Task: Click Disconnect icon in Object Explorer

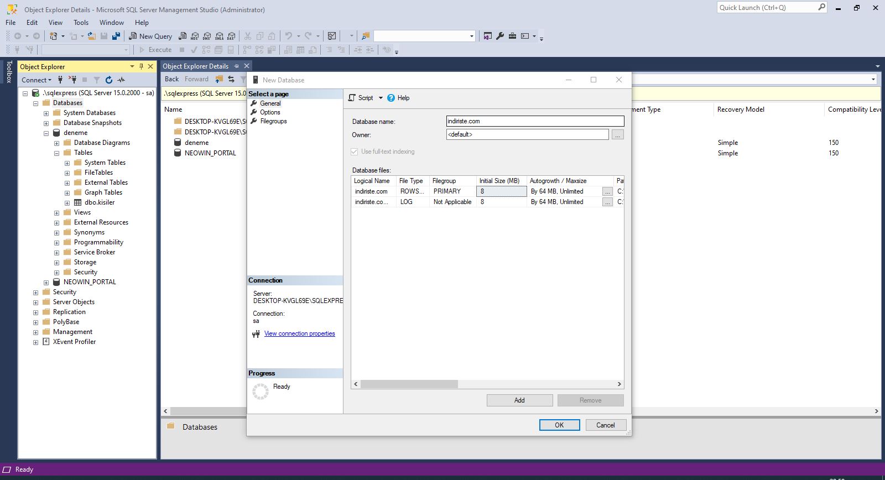Action: pos(72,80)
